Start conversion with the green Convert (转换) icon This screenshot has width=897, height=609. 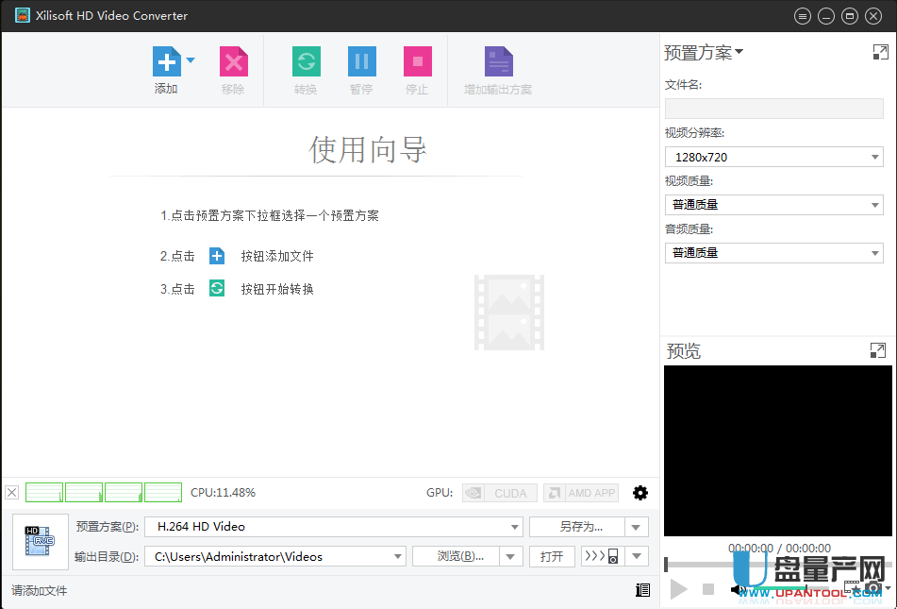(x=306, y=62)
